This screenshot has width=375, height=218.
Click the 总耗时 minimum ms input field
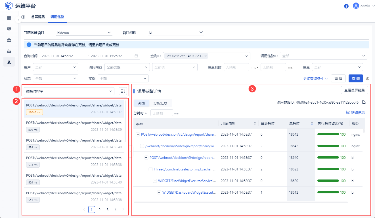(162, 113)
